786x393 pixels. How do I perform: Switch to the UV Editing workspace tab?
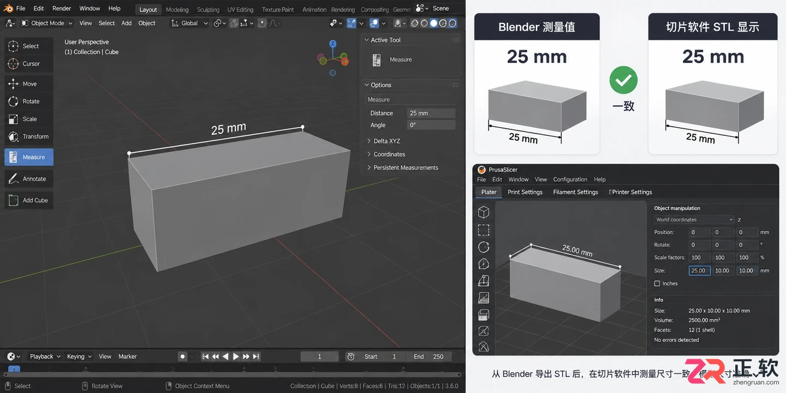240,9
